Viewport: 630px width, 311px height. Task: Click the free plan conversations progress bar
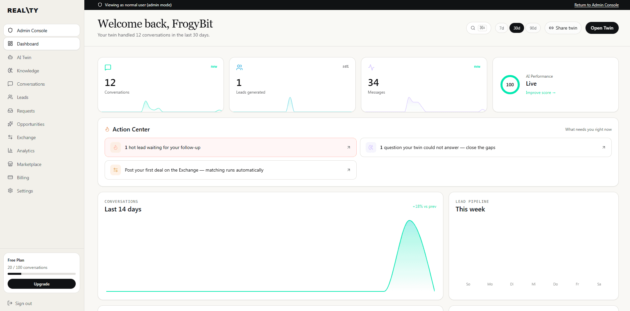coord(42,274)
